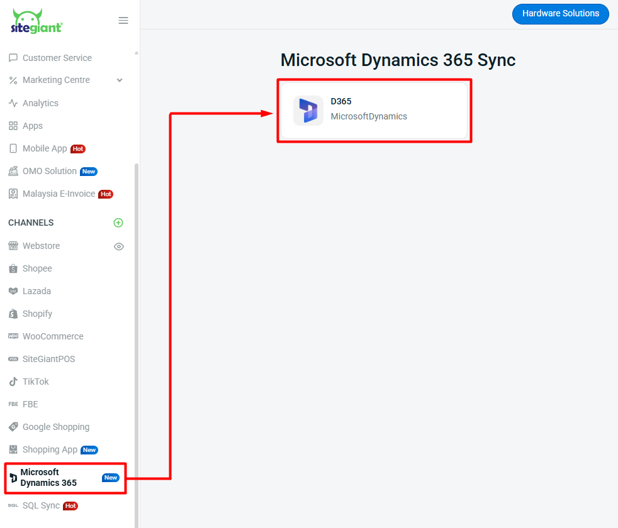Select WooCommerce in the channels list
Viewport: 618px width, 528px height.
coord(53,336)
